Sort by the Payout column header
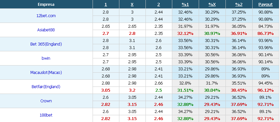The height and width of the screenshot is (122, 280). click(x=265, y=5)
